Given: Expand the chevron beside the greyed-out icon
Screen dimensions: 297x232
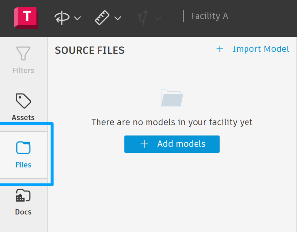Looking at the screenshot, I should [x=158, y=19].
